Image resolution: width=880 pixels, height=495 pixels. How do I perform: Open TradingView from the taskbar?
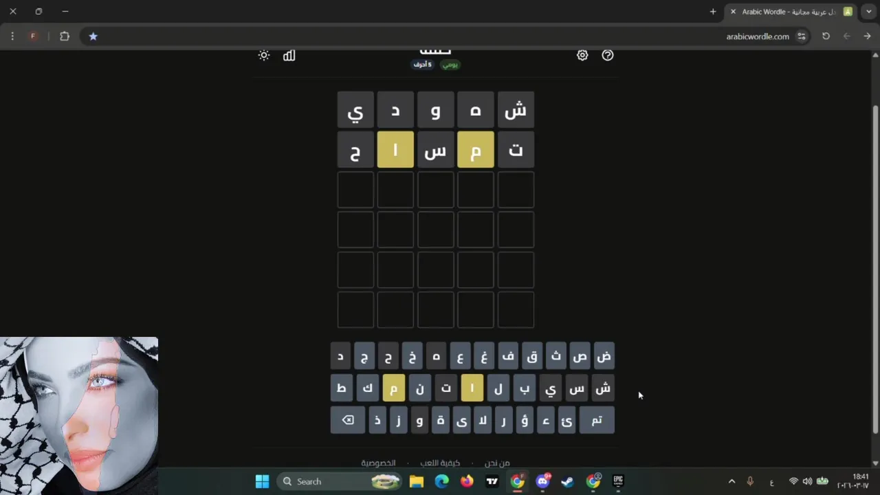pos(492,481)
